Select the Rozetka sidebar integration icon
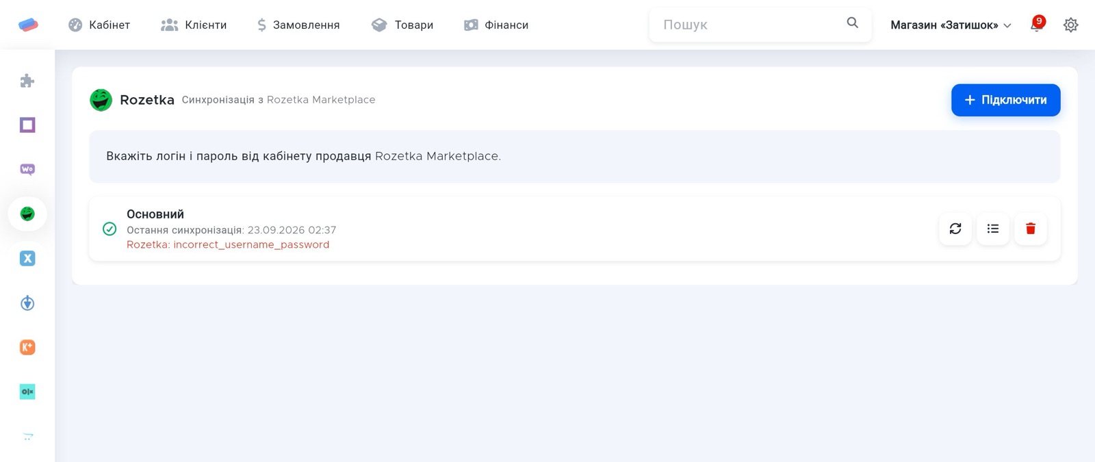The height and width of the screenshot is (462, 1095). tap(27, 214)
